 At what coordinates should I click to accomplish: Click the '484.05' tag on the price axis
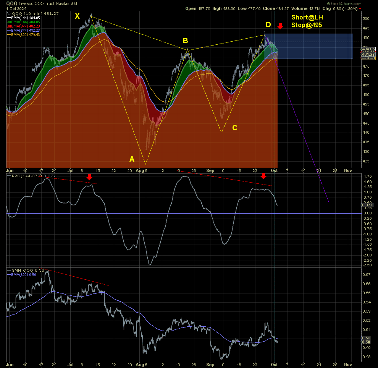368,49
